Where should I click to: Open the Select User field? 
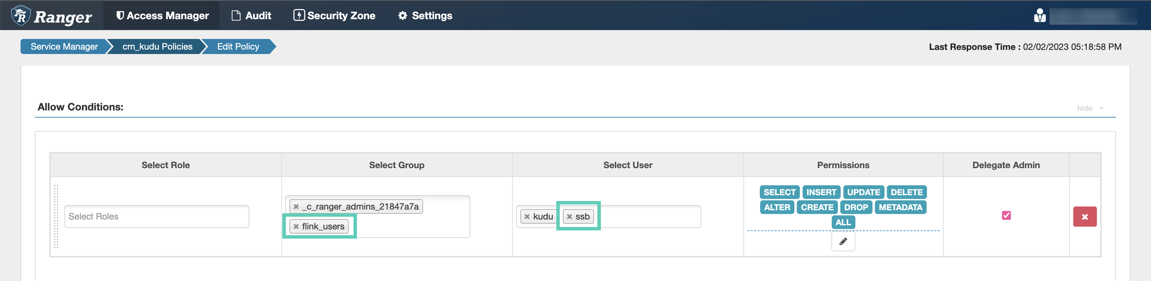click(648, 217)
